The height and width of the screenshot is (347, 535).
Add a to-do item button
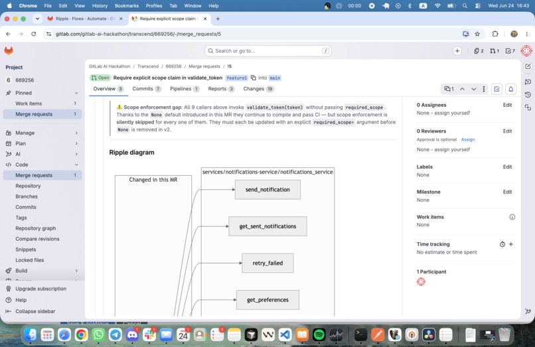pos(497,89)
